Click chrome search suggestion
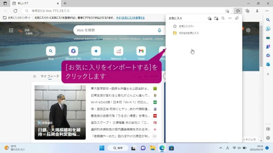 pos(159,39)
